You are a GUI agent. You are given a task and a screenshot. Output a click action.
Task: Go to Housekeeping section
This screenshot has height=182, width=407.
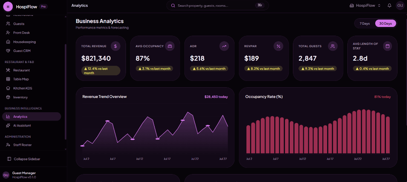(x=31, y=42)
